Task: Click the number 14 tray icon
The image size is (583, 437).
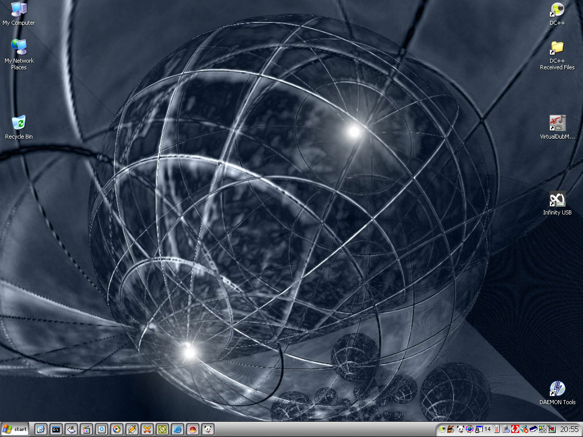Action: (x=487, y=429)
